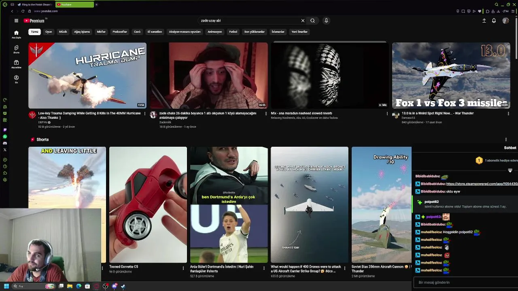Screen dimensions: 518x291
Task: Click the heart icon in browser toolbar
Action: [480, 11]
